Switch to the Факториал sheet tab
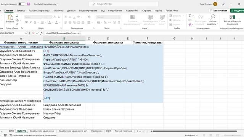The image size is (244, 137). click(96, 131)
